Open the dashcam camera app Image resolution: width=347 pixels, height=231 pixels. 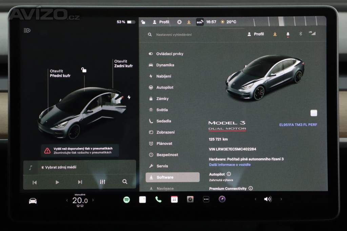click(x=190, y=199)
